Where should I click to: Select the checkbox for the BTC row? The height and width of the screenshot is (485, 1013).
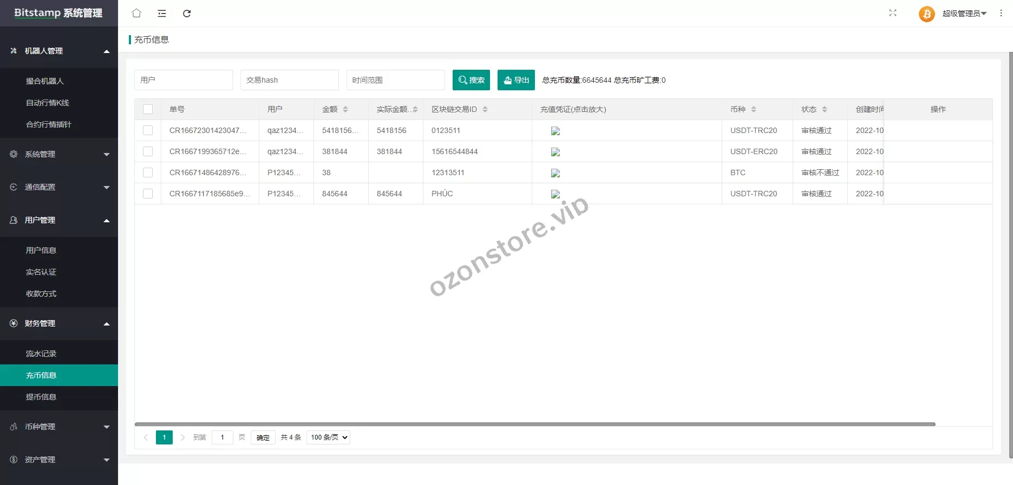(148, 172)
